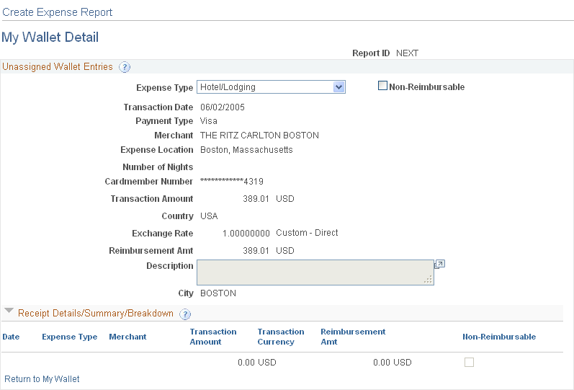574x390 pixels.
Task: Toggle the Non-Reimbursable checkbox in receipt row
Action: [x=469, y=362]
